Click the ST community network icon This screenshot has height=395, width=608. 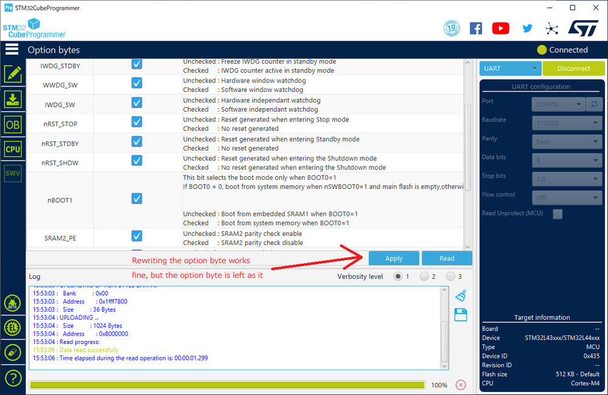click(x=551, y=29)
